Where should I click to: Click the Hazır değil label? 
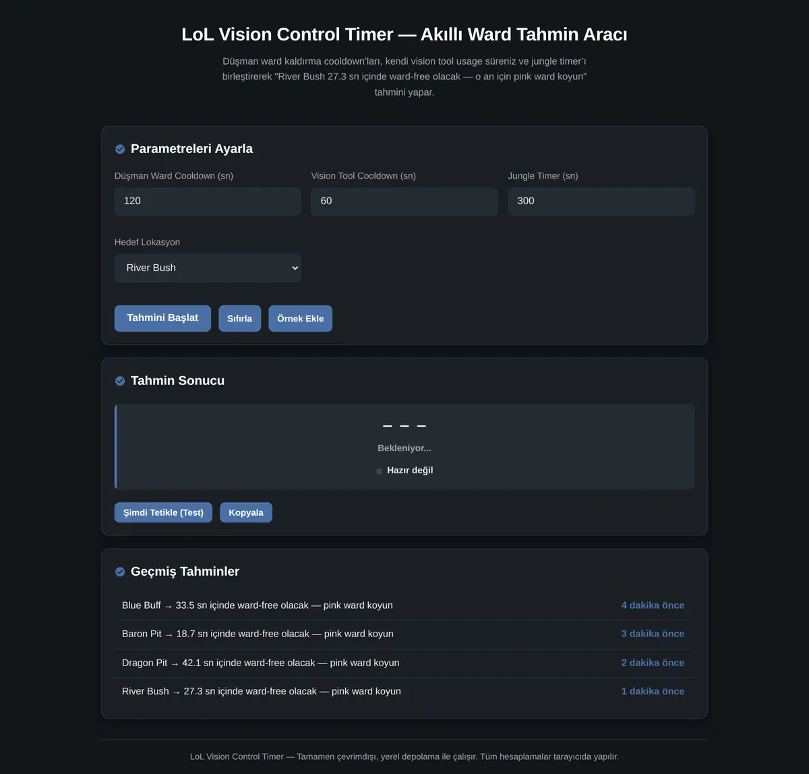point(410,471)
